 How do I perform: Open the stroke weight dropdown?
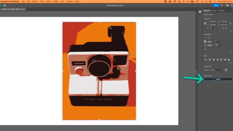point(222,42)
